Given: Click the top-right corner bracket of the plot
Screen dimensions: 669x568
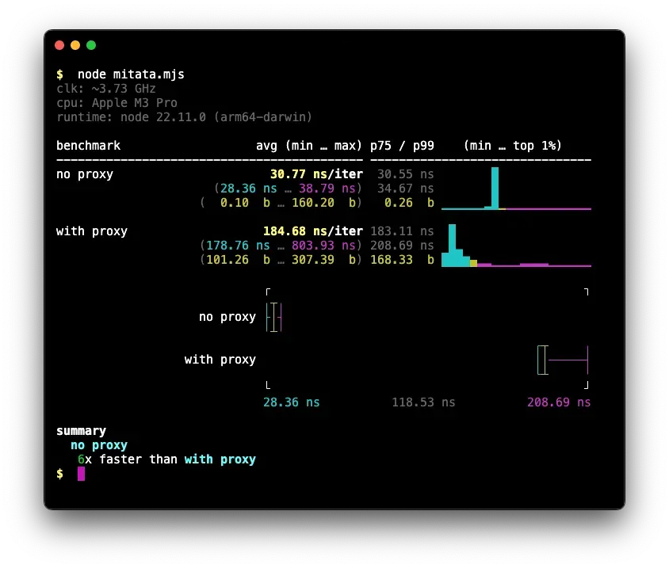Looking at the screenshot, I should pos(586,292).
